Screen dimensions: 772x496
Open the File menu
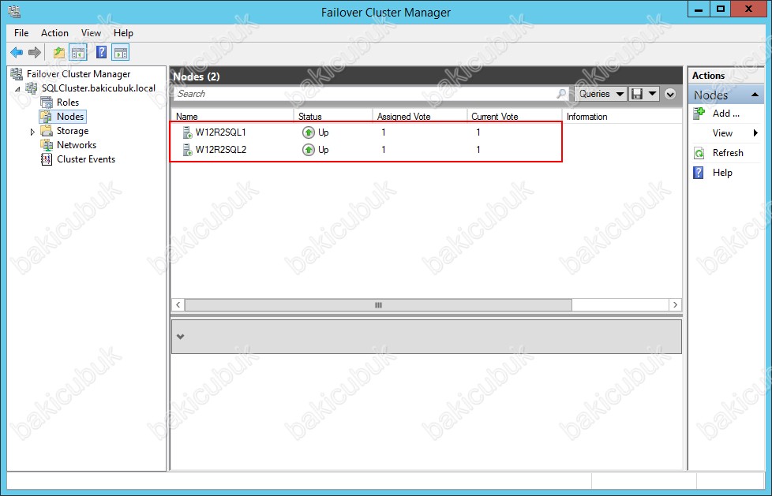[x=21, y=33]
